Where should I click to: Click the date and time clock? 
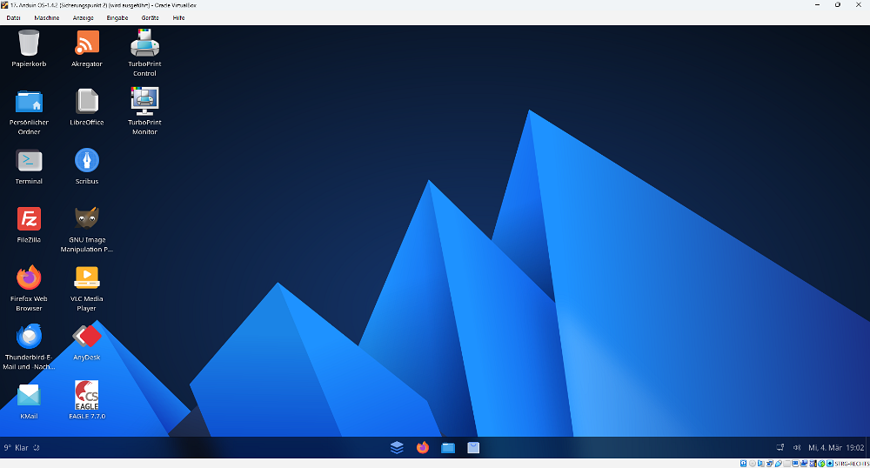coord(836,448)
